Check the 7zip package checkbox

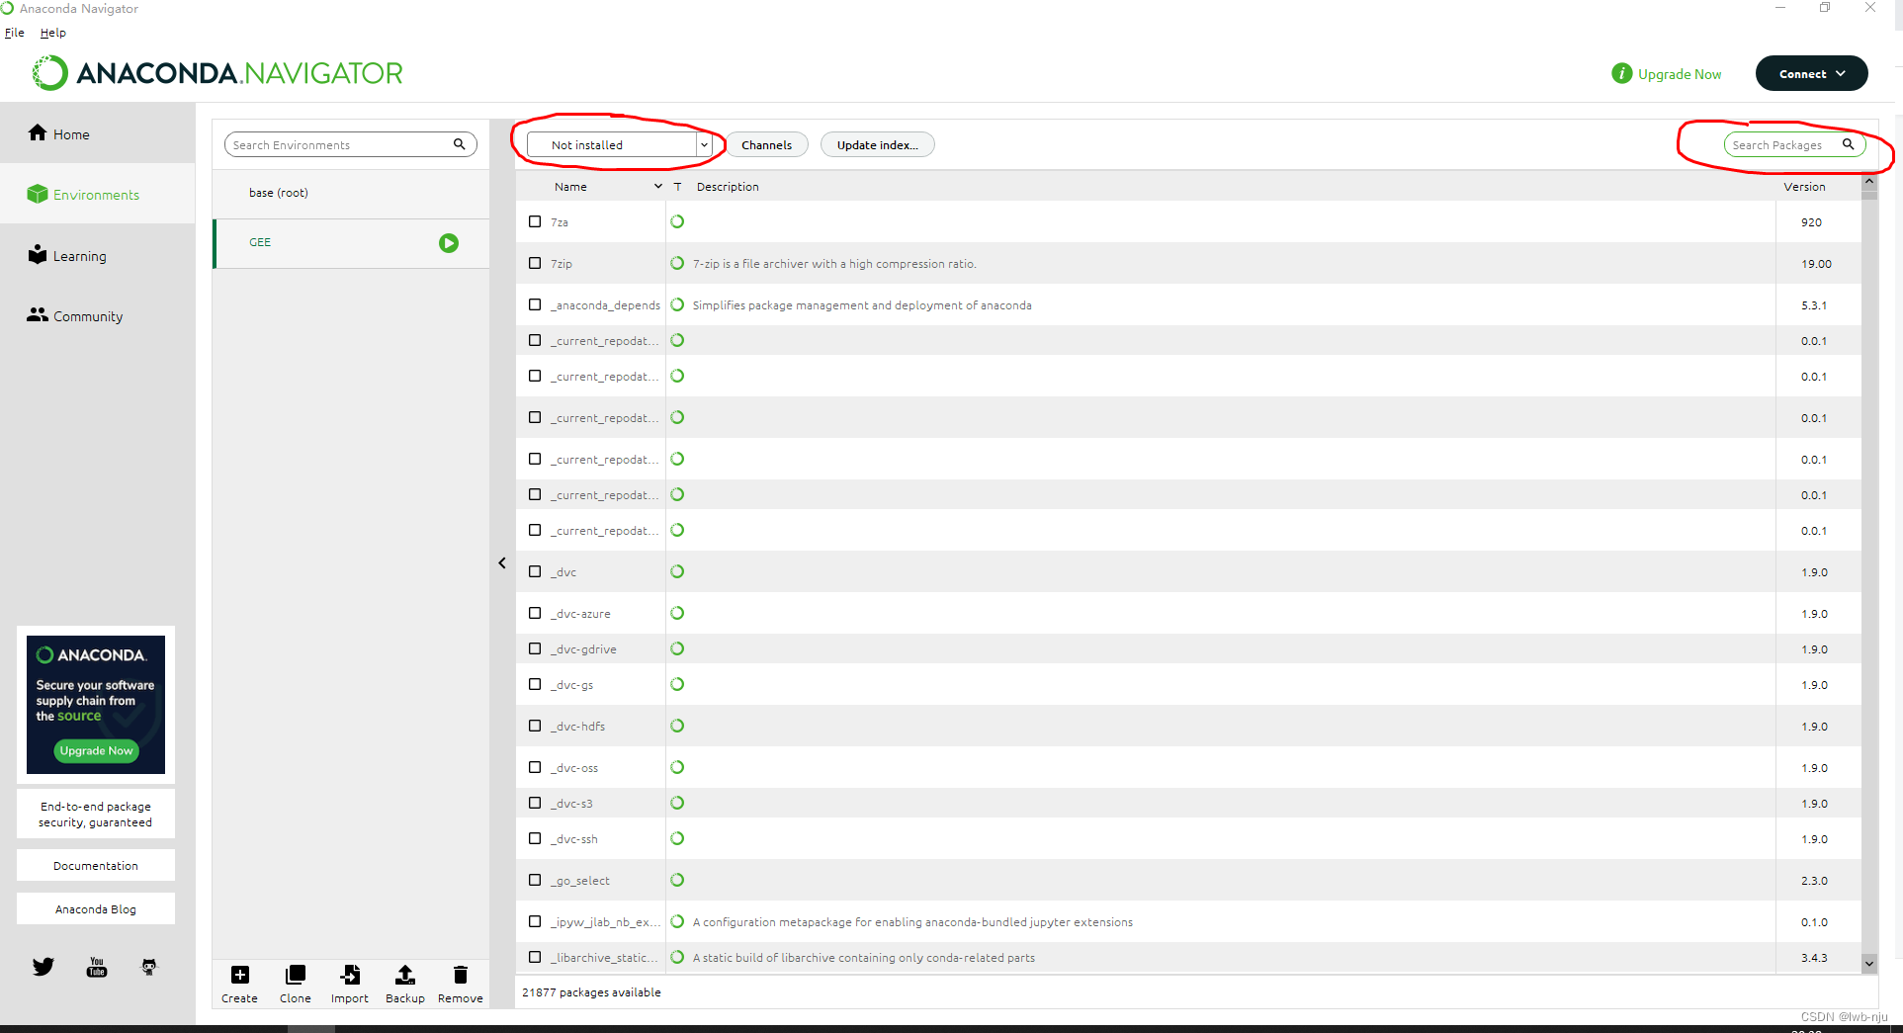[x=535, y=263]
